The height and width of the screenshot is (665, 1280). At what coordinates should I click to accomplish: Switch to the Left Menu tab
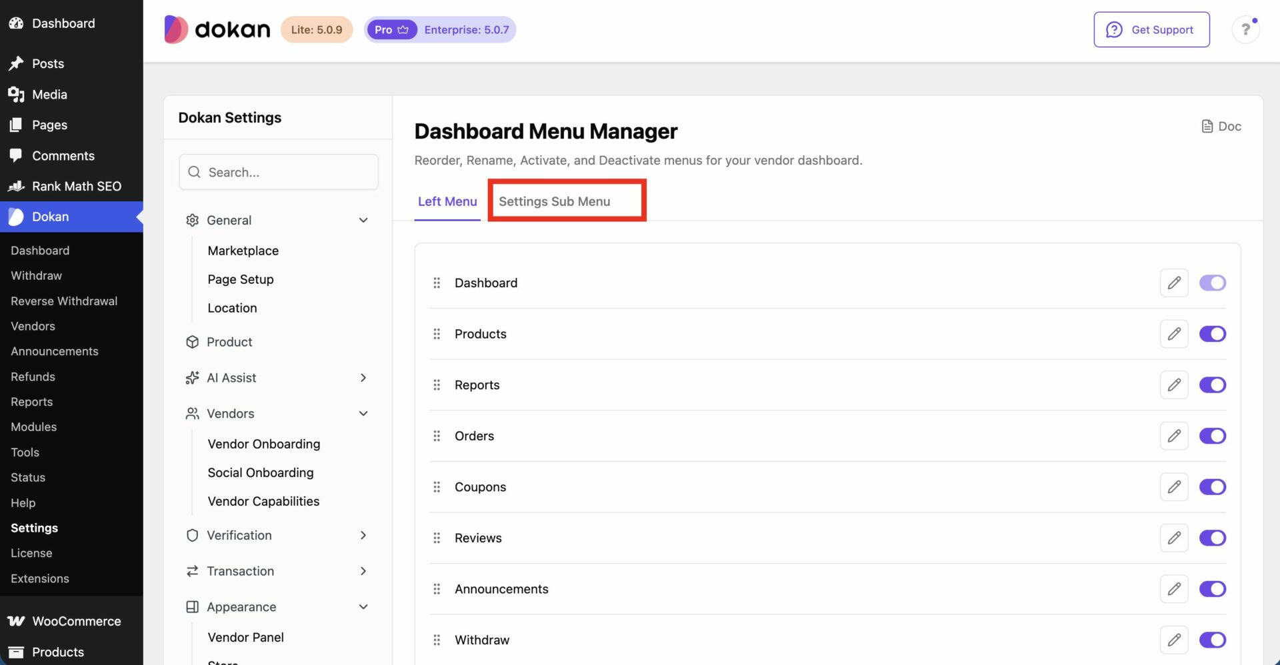447,201
